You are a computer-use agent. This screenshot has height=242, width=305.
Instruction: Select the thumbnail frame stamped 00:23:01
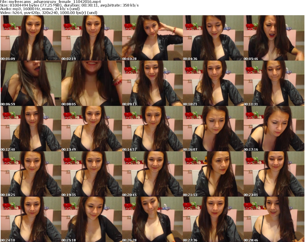pyautogui.click(x=274, y=174)
